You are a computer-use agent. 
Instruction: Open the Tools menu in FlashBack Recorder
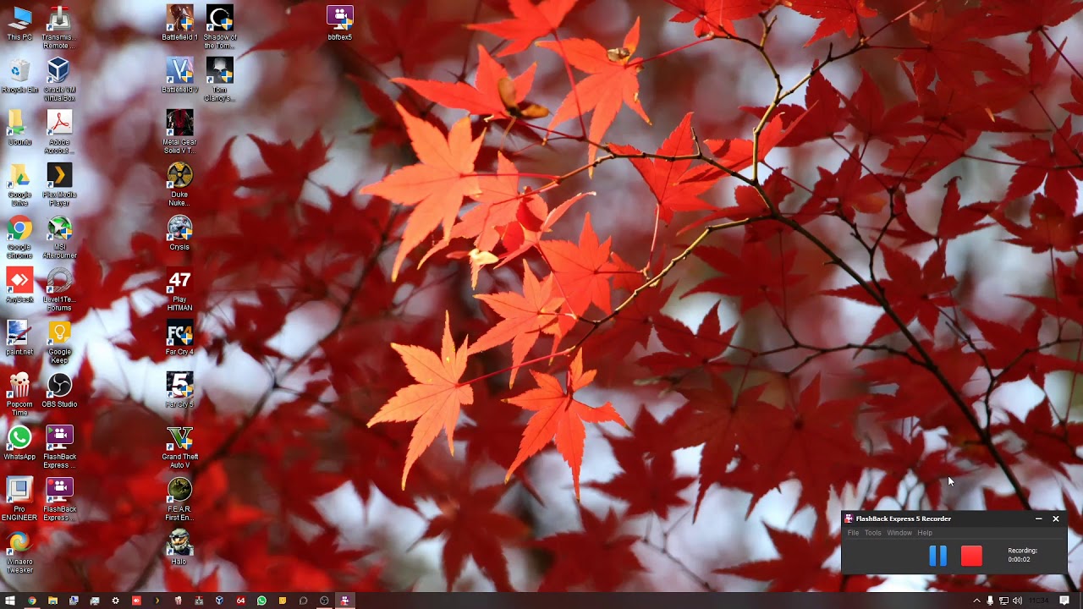pyautogui.click(x=872, y=533)
